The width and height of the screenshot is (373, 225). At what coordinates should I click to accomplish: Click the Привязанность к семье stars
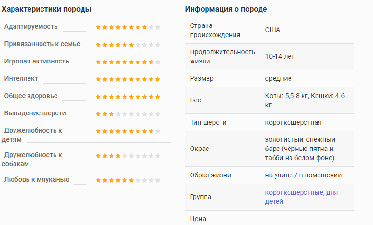pos(128,45)
